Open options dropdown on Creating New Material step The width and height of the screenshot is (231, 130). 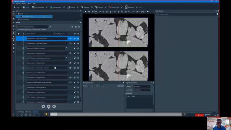(71, 68)
